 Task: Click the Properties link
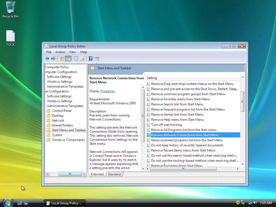(108, 91)
